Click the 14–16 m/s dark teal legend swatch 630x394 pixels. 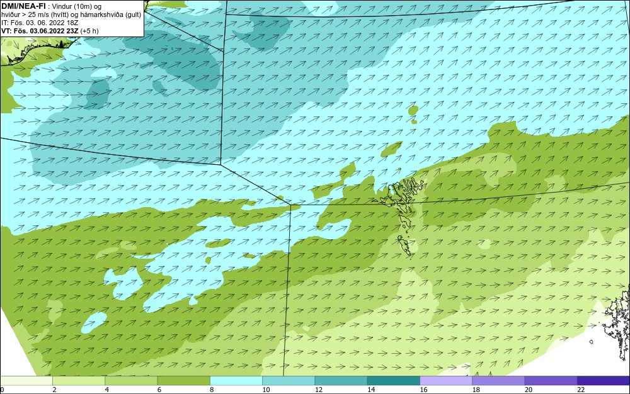[394, 380]
